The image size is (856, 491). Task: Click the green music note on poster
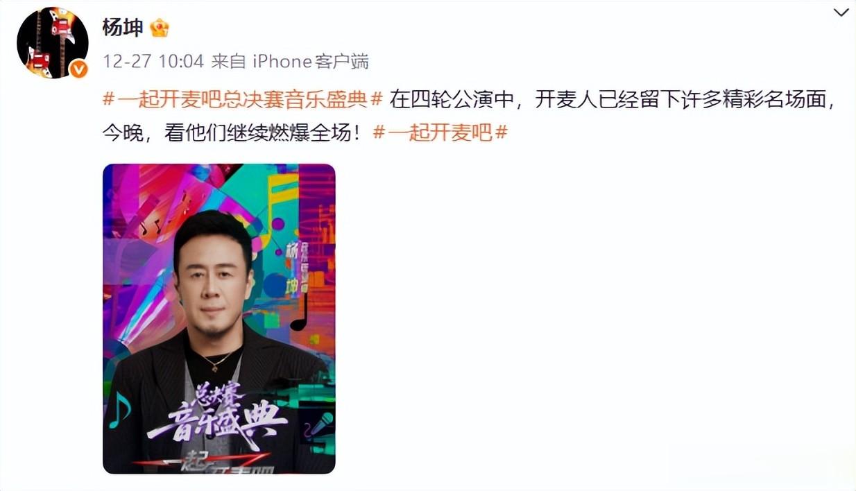pyautogui.click(x=119, y=410)
